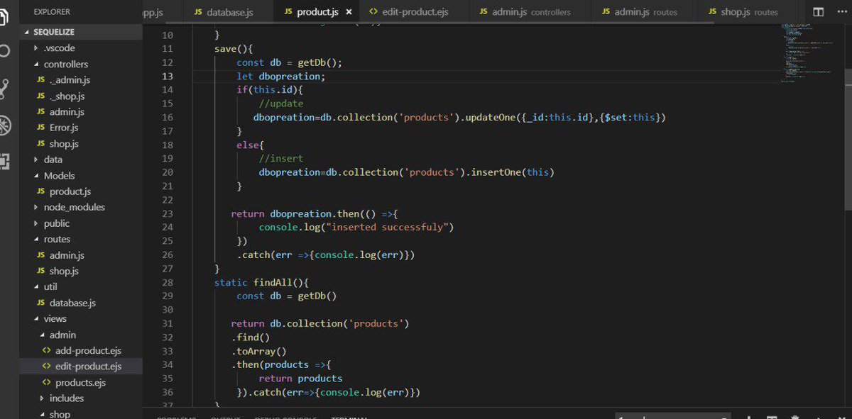
Task: Click line number 23 in the gutter
Action: (168, 213)
